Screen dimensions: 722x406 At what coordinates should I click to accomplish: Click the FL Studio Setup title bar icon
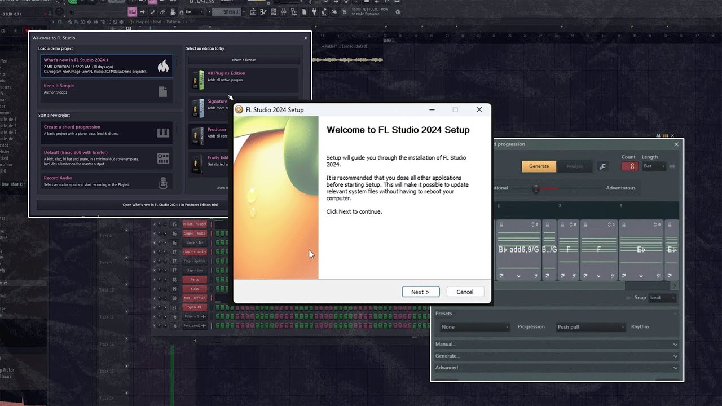[239, 109]
